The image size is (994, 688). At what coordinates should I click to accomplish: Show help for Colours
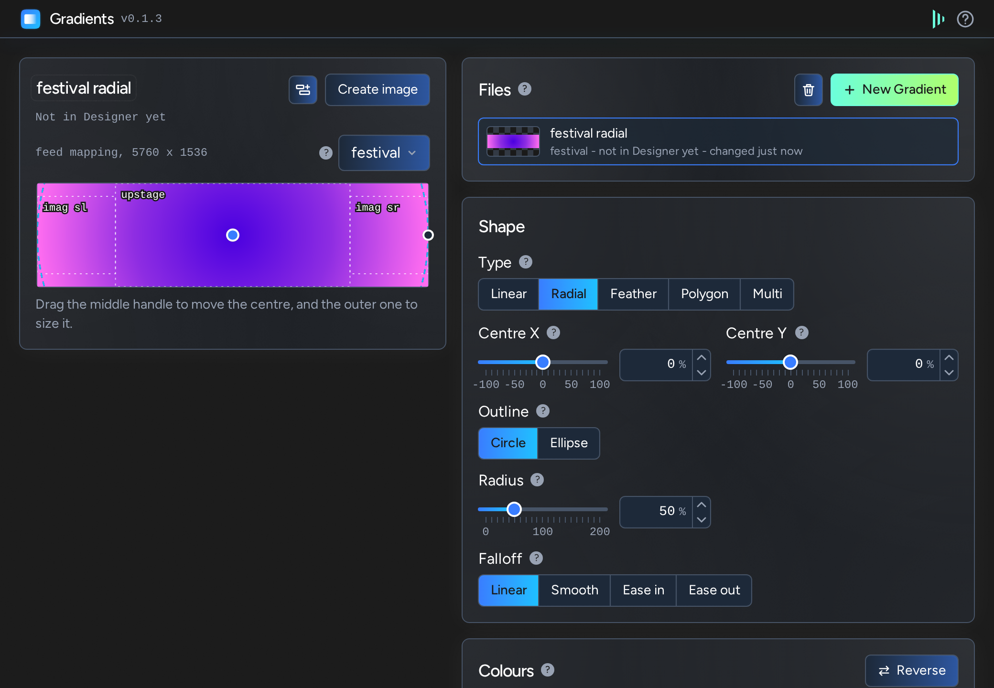(547, 670)
